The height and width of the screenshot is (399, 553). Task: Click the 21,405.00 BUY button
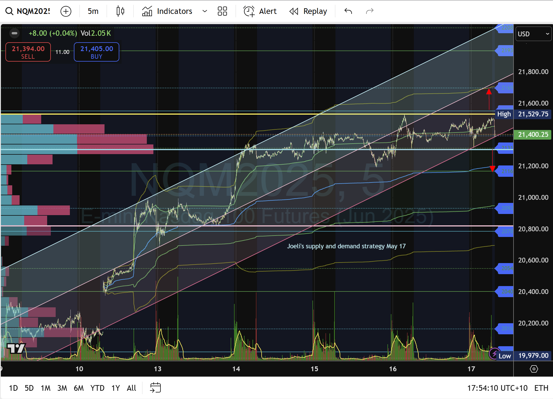click(97, 52)
